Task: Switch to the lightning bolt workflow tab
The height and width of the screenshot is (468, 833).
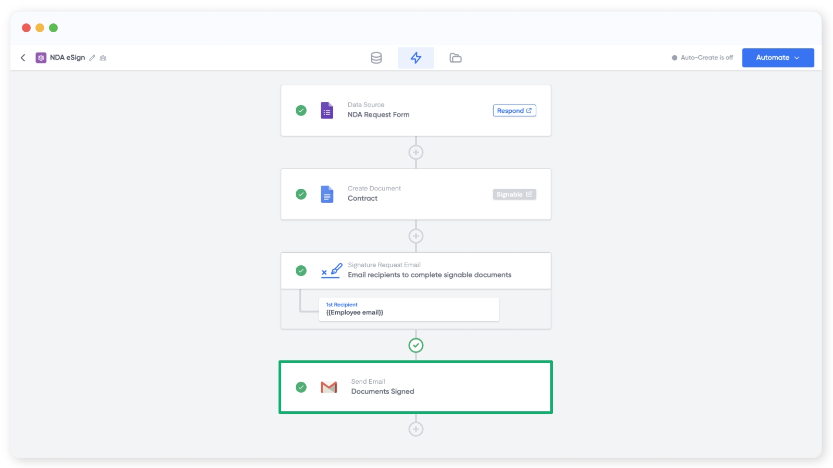Action: tap(415, 58)
